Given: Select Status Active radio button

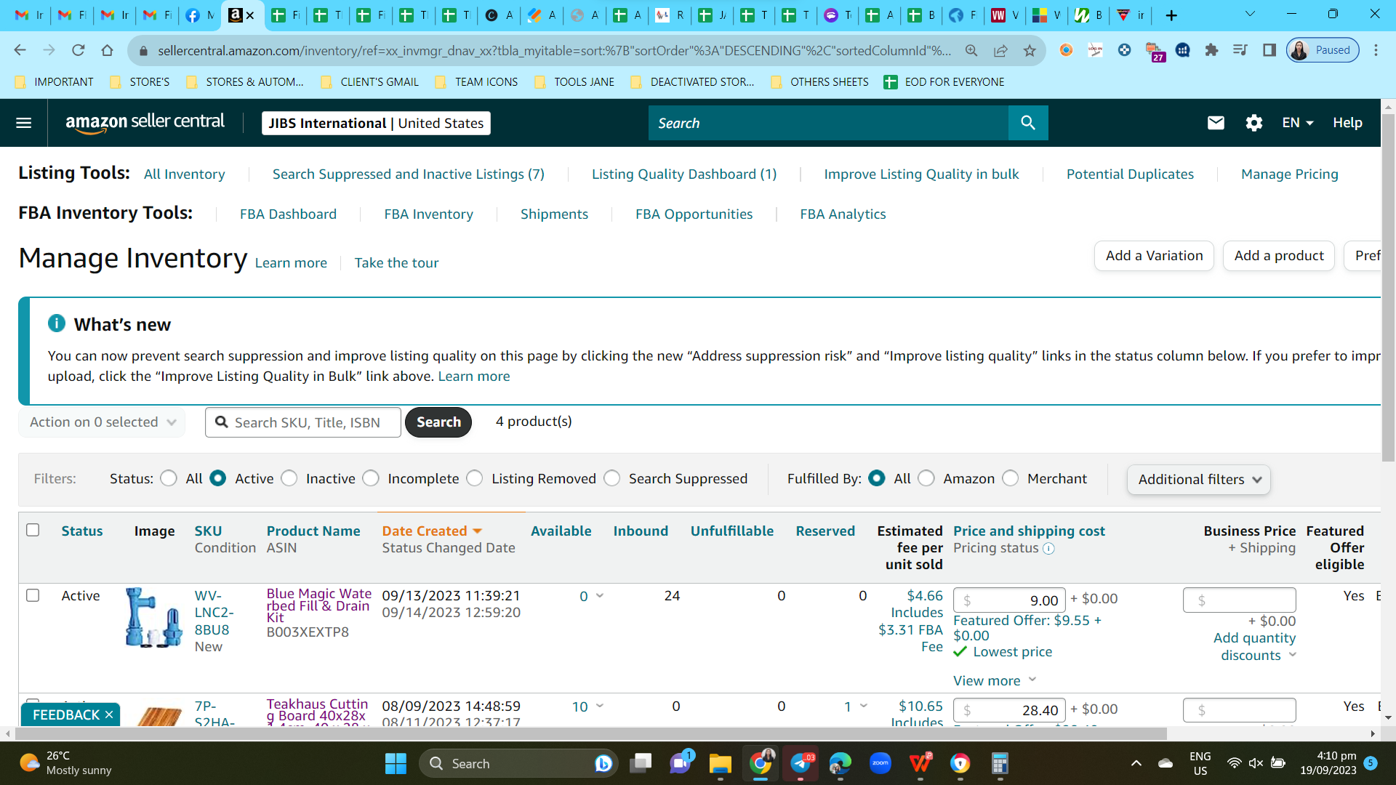Looking at the screenshot, I should coord(217,478).
